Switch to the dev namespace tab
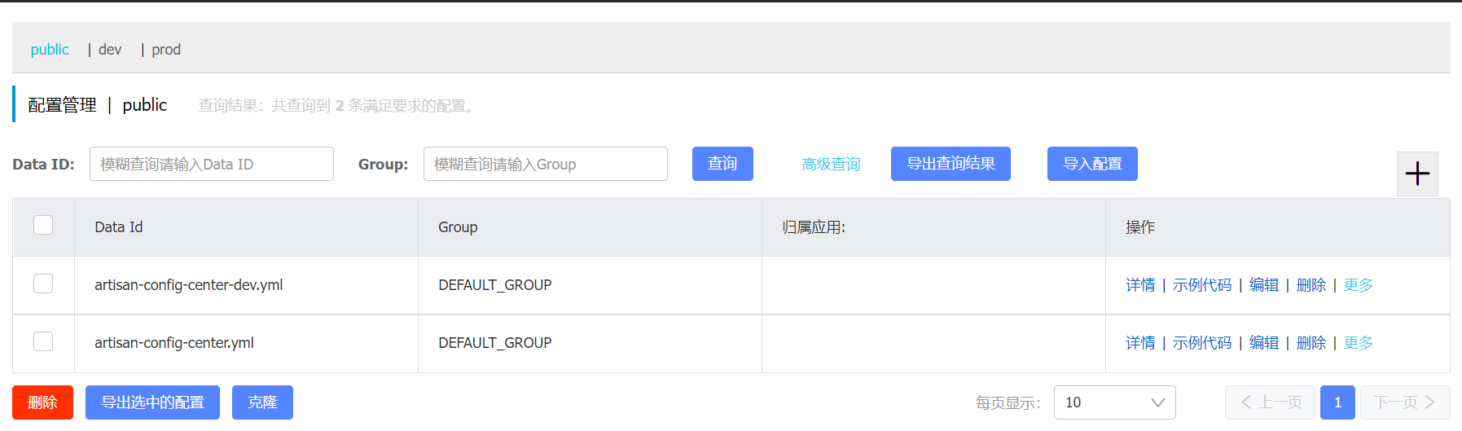 110,50
